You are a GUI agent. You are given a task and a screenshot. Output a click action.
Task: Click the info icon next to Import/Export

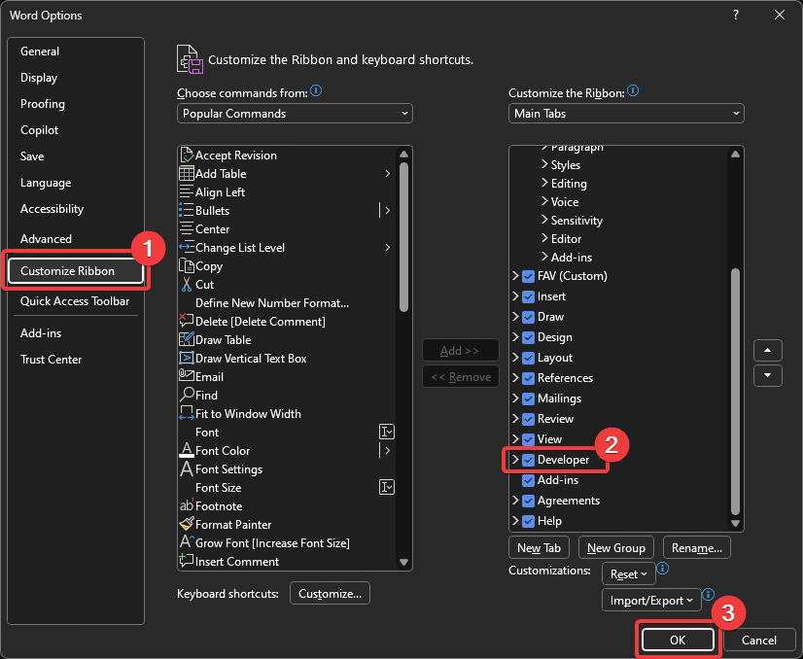709,594
